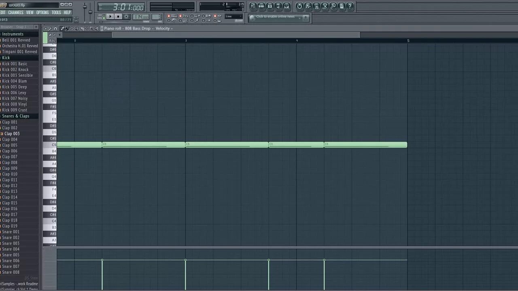Image resolution: width=518 pixels, height=291 pixels.
Task: Open piano roll Tools wrench icon
Action: coord(50,29)
